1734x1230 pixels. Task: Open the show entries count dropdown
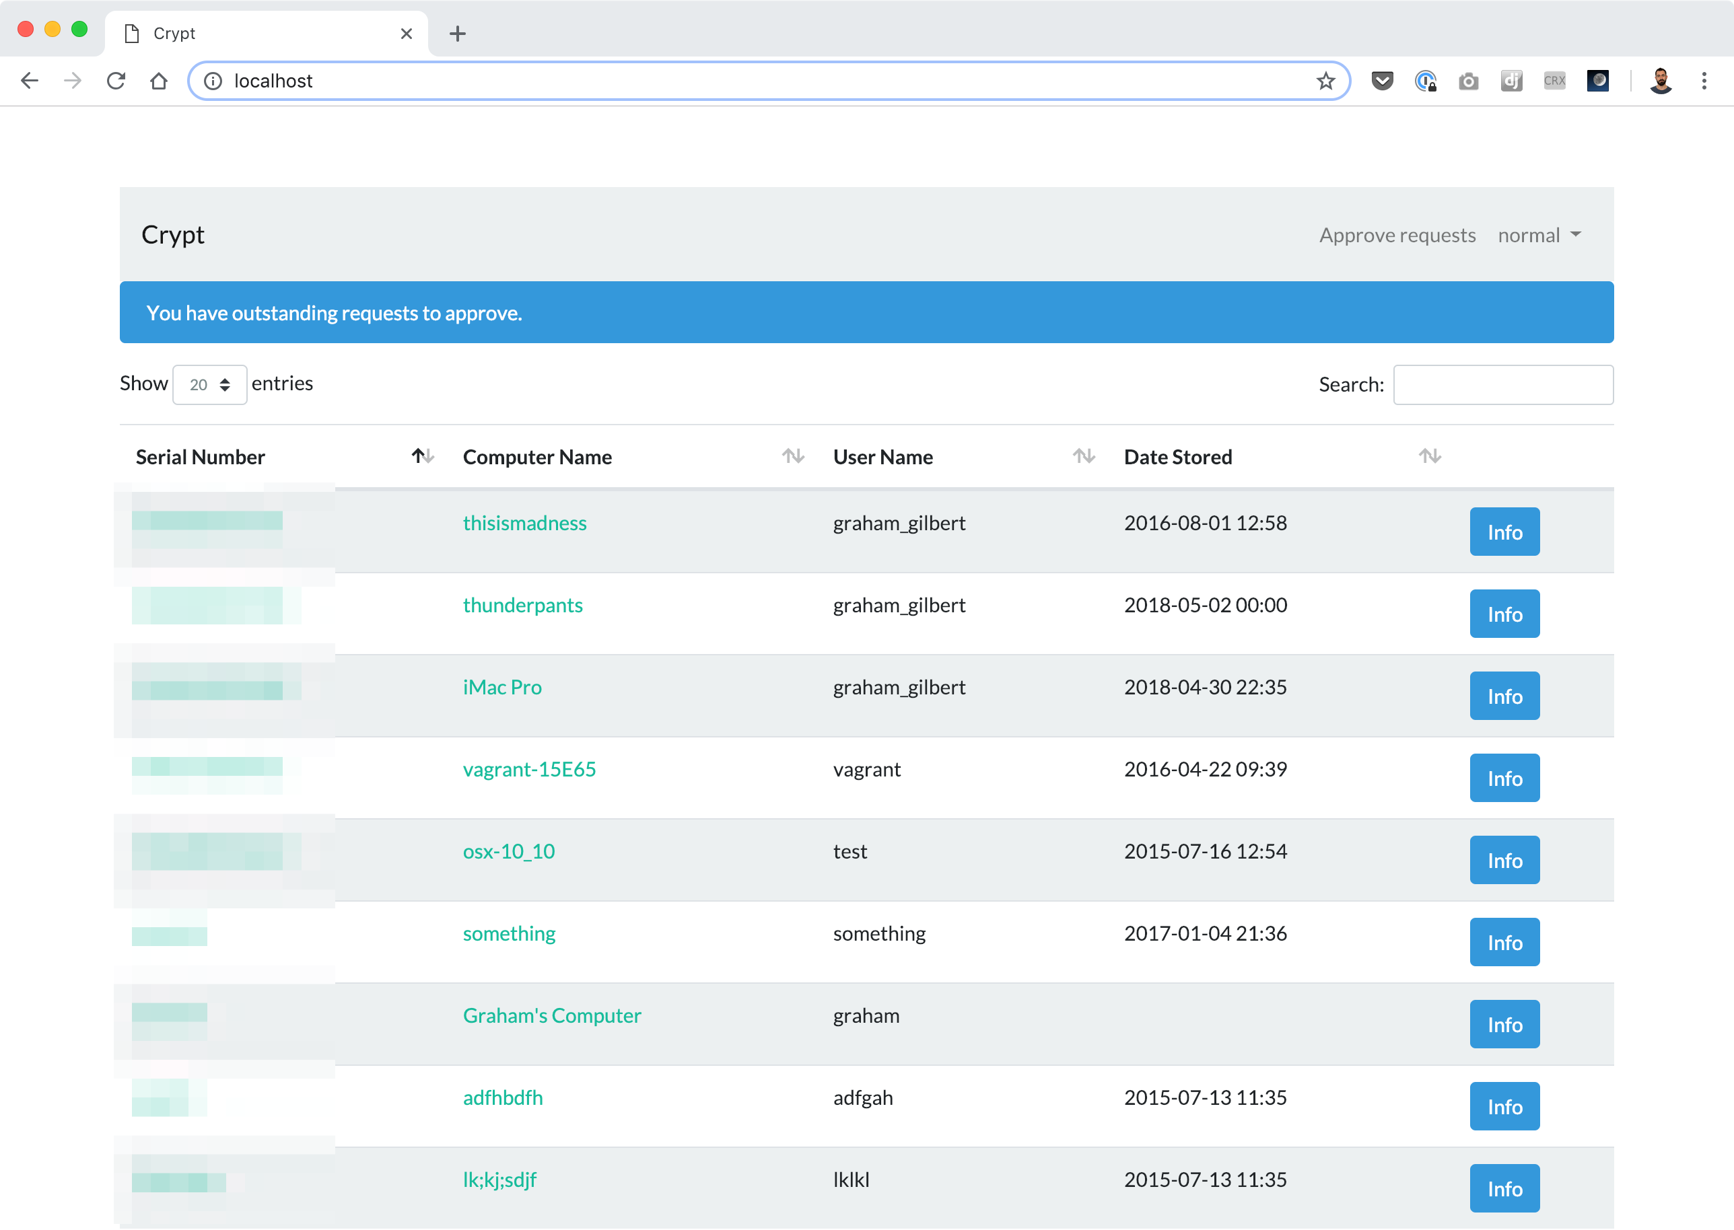[x=209, y=385]
